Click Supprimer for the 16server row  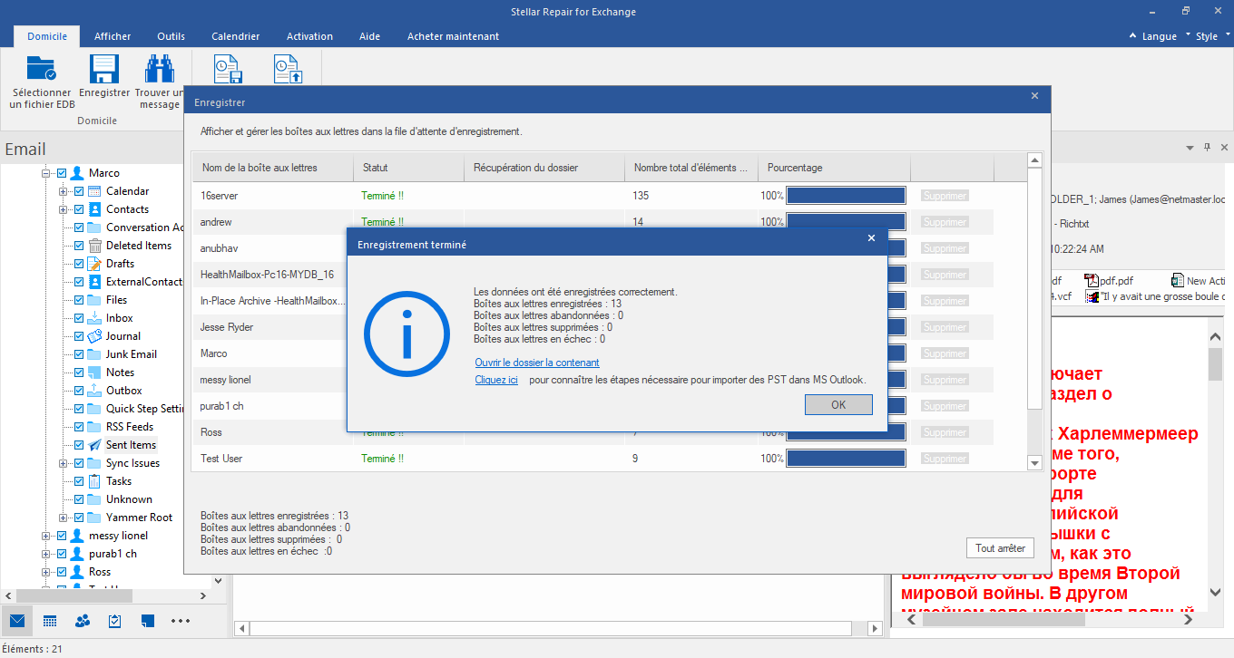tap(945, 196)
